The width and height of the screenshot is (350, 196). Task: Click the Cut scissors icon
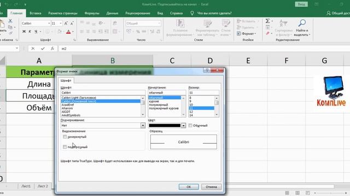pos(10,21)
